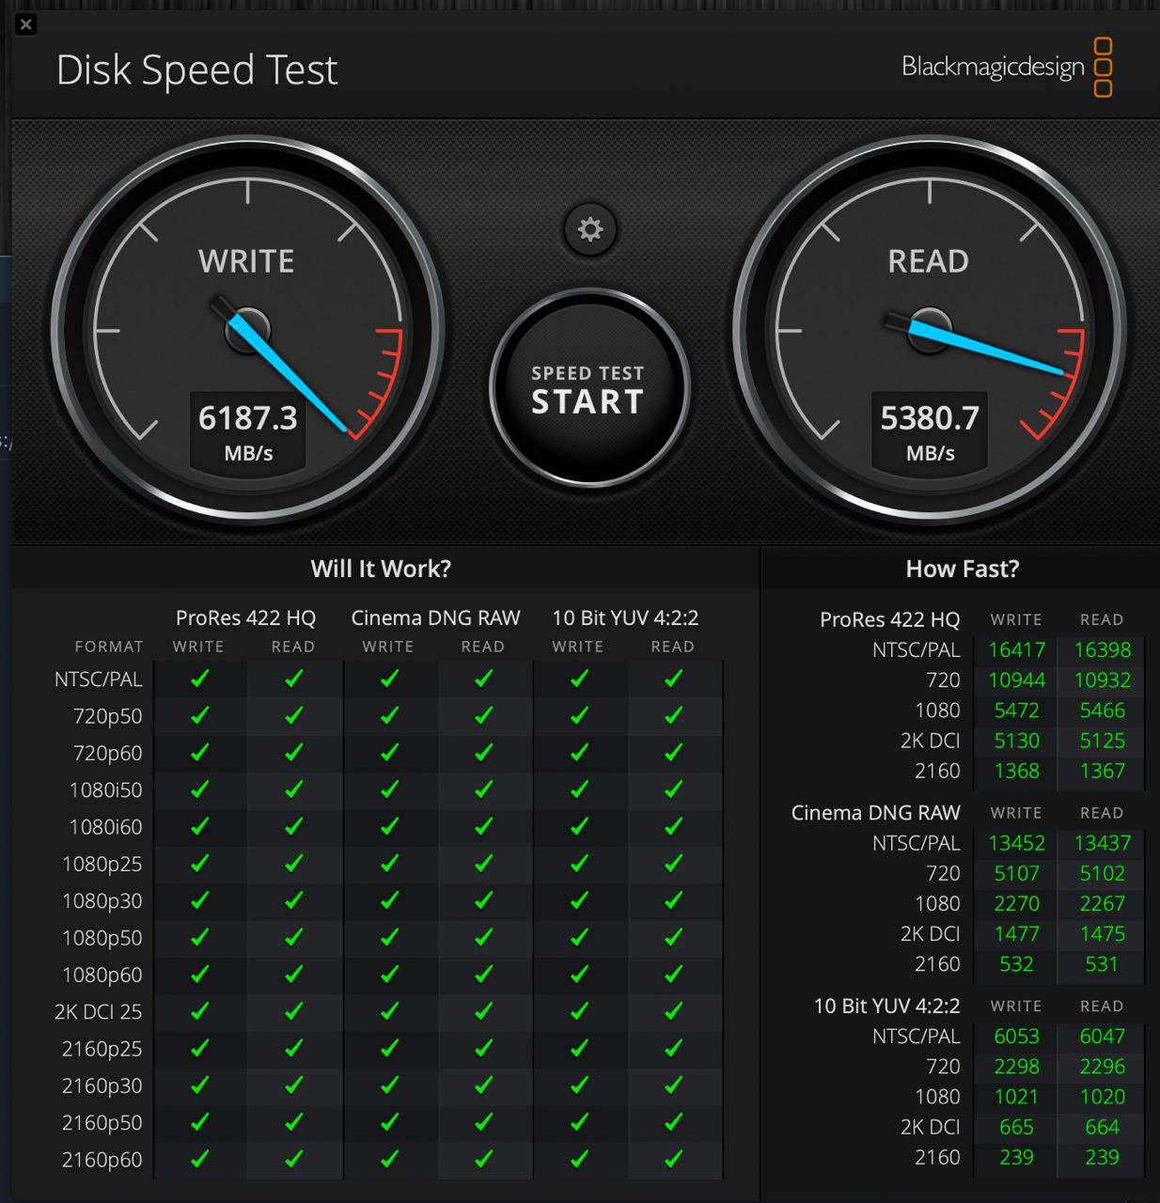The height and width of the screenshot is (1203, 1160).
Task: Click the WRITE gauge label
Action: (x=246, y=260)
